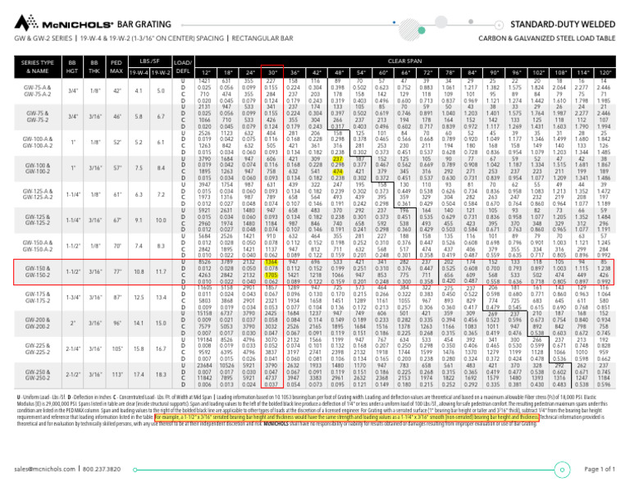Click the 12" clear span column header

click(206, 73)
